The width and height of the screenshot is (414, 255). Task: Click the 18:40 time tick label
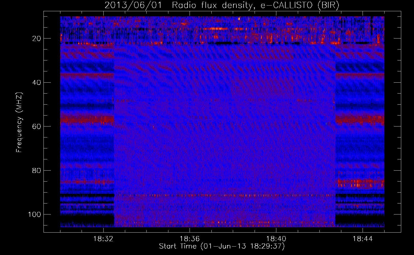[x=276, y=239]
